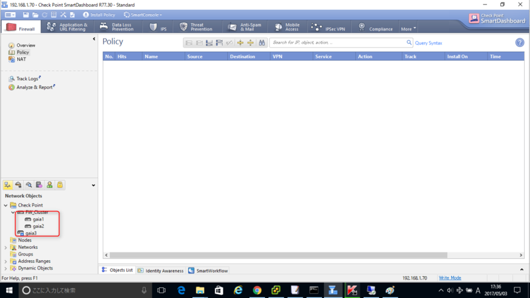
Task: Select Network Objects tree icon
Action: click(x=8, y=185)
